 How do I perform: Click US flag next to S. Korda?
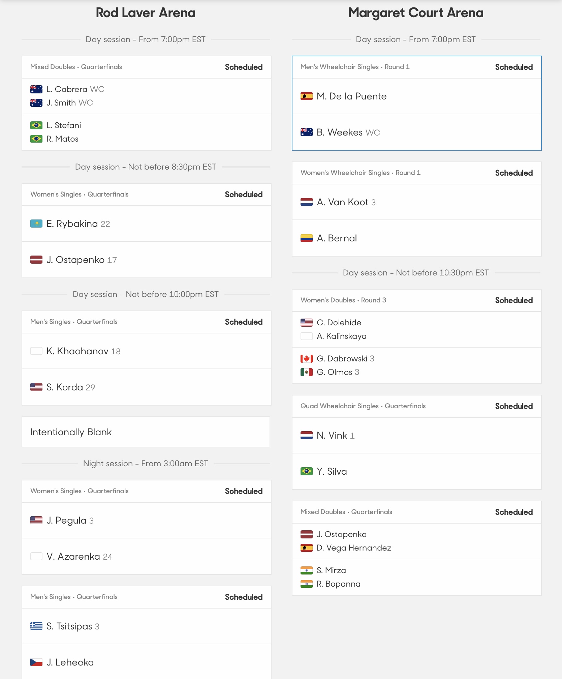coord(36,387)
